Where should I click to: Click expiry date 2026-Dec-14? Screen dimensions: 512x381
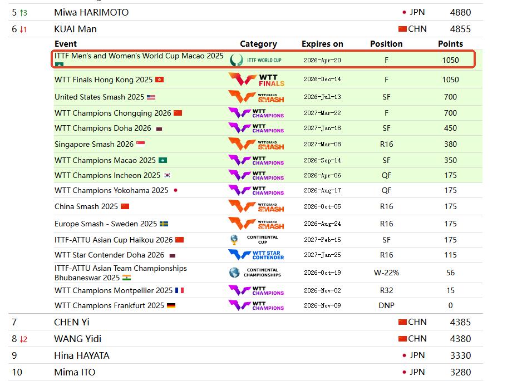tap(322, 80)
